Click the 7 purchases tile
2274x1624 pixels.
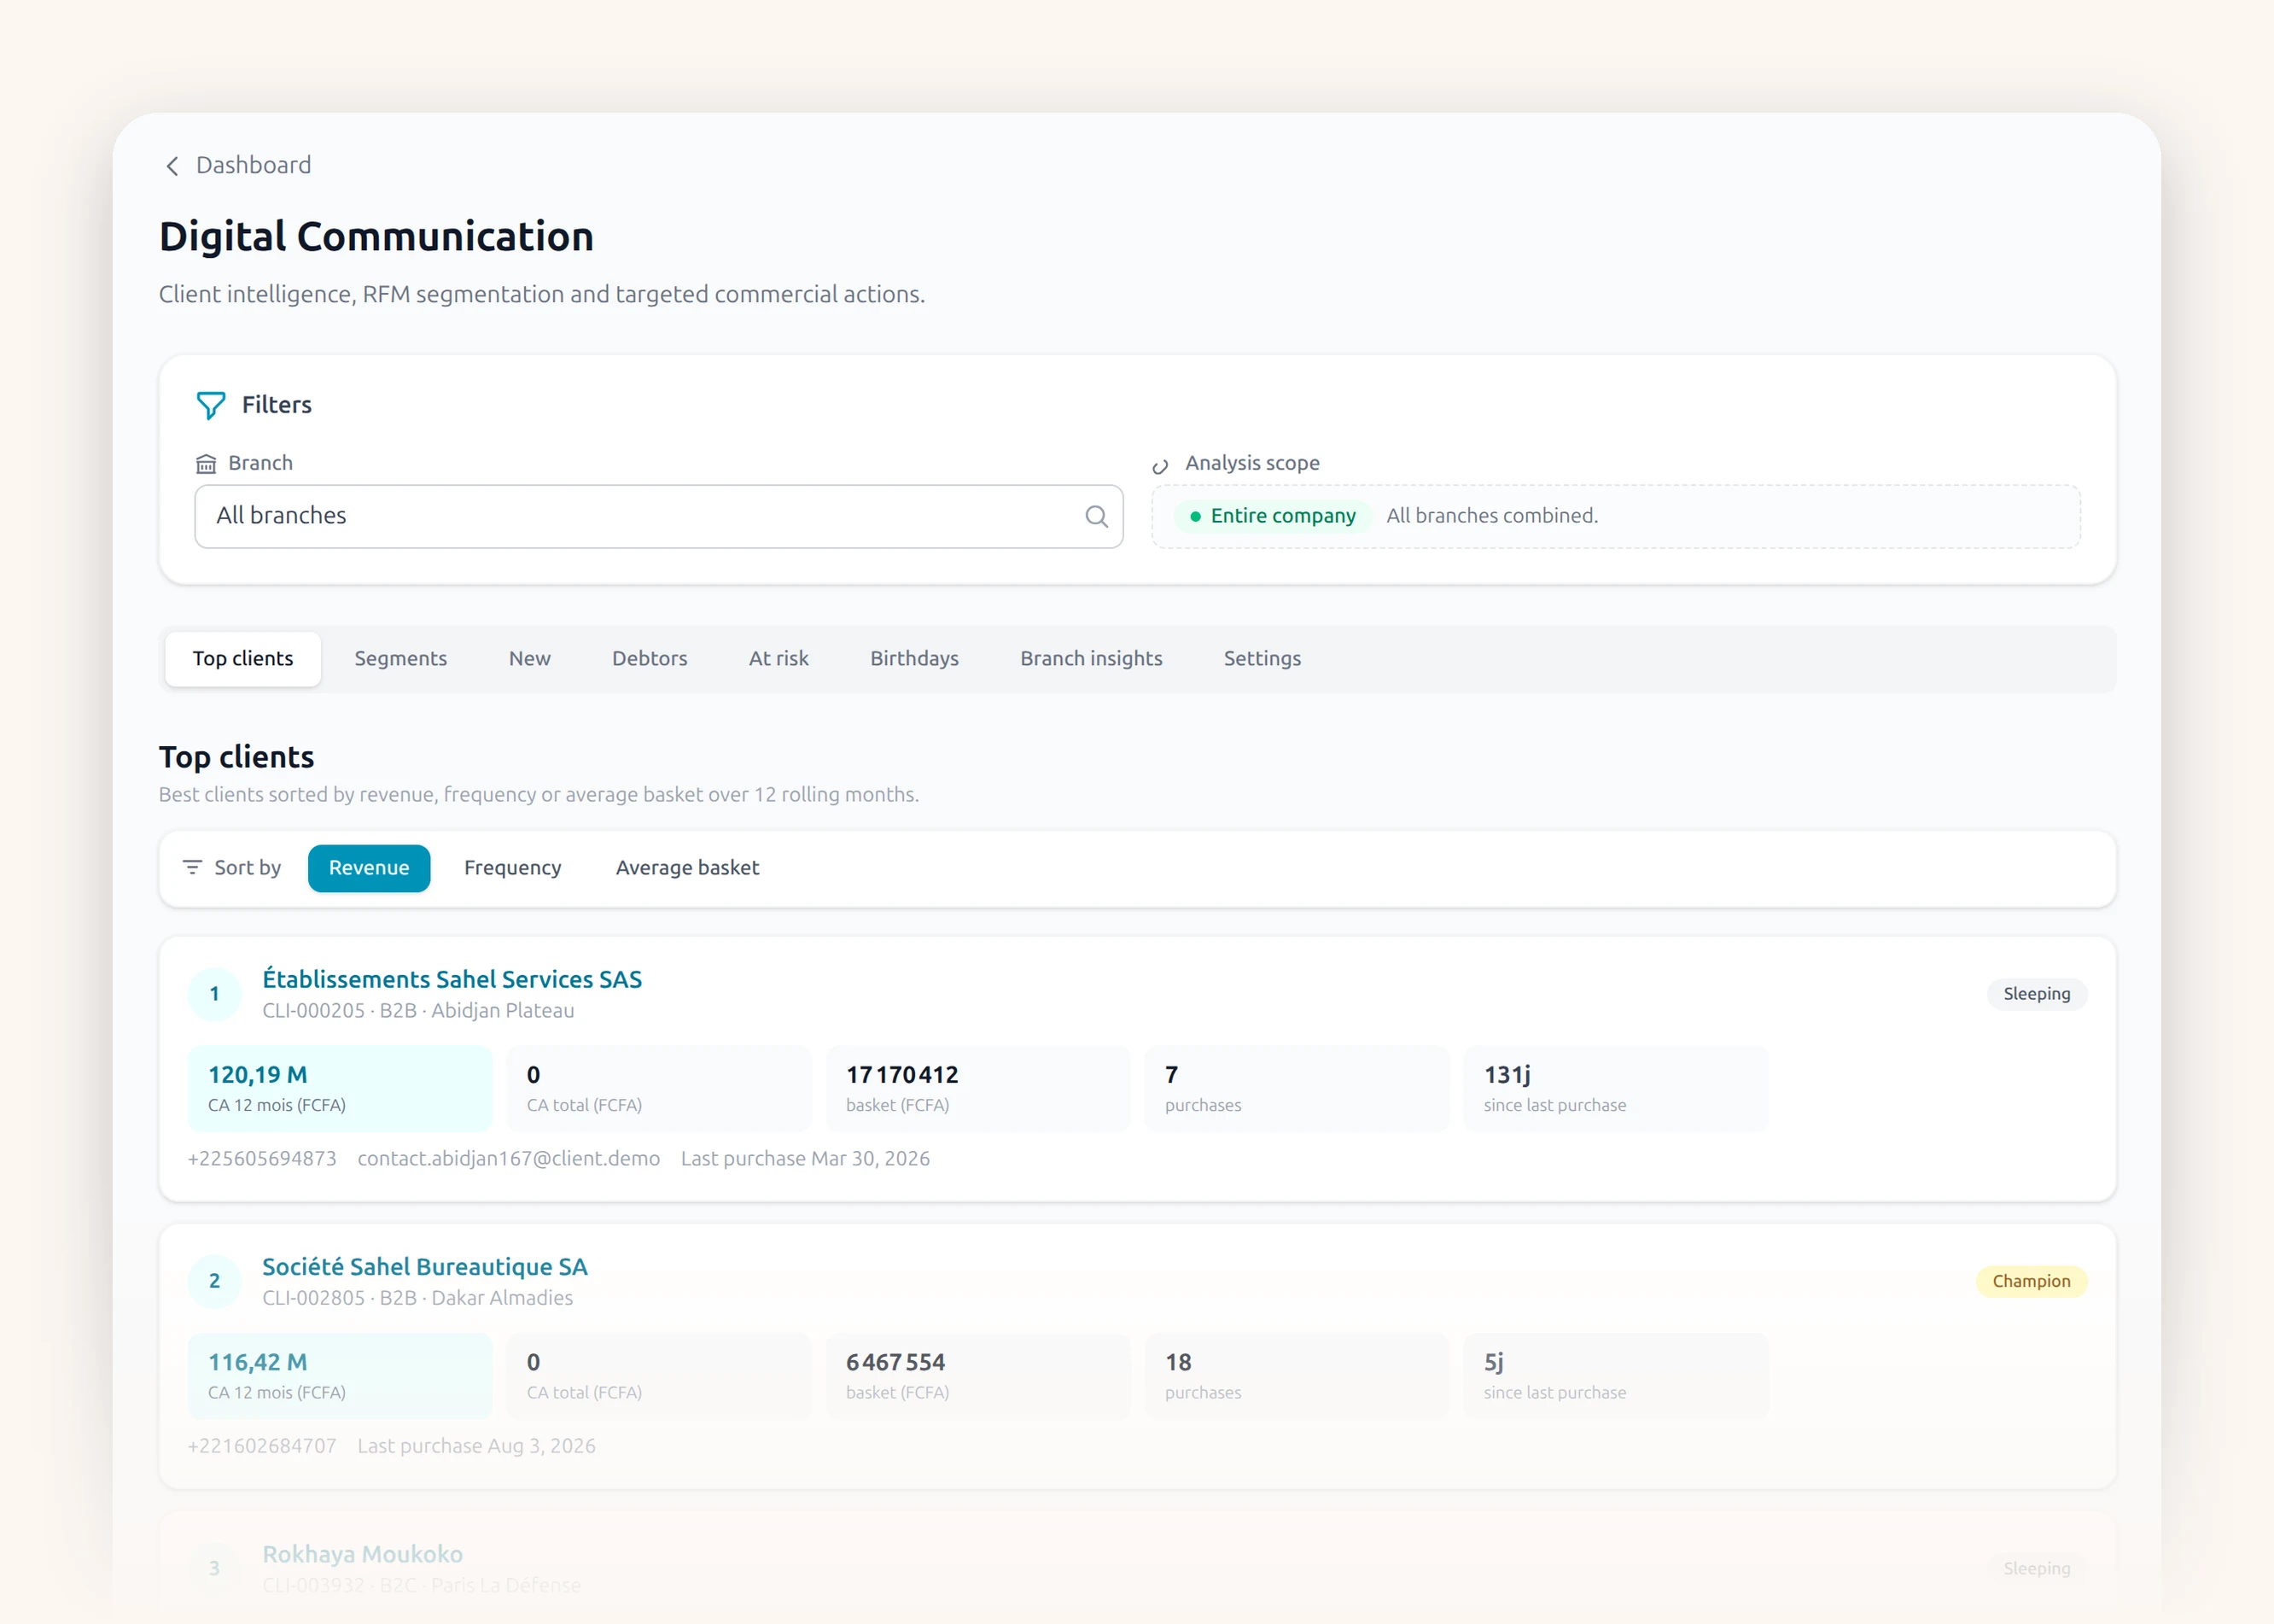pos(1297,1088)
